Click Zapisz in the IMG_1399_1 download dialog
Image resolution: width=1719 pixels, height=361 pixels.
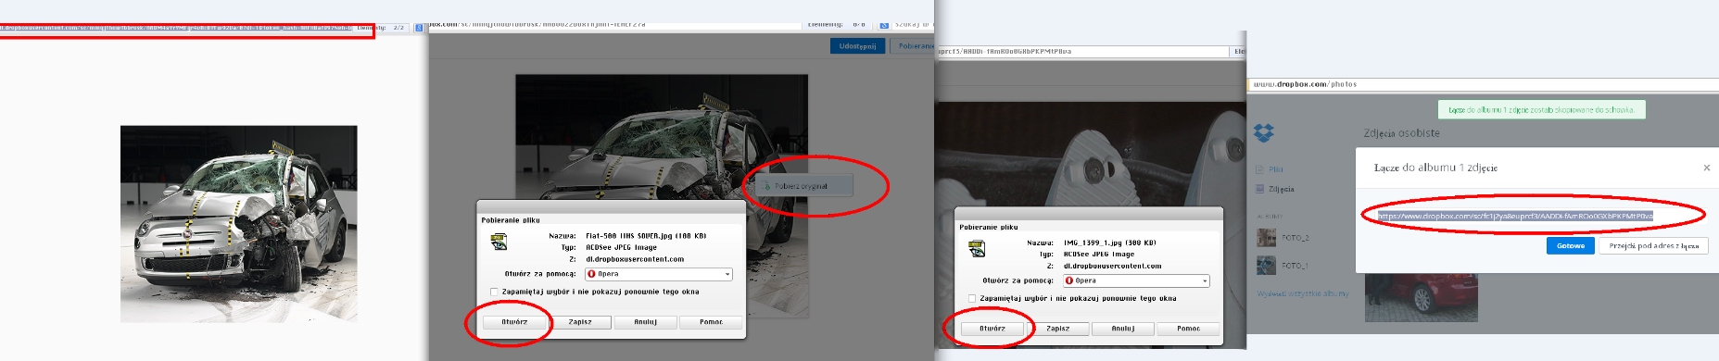pos(1057,329)
